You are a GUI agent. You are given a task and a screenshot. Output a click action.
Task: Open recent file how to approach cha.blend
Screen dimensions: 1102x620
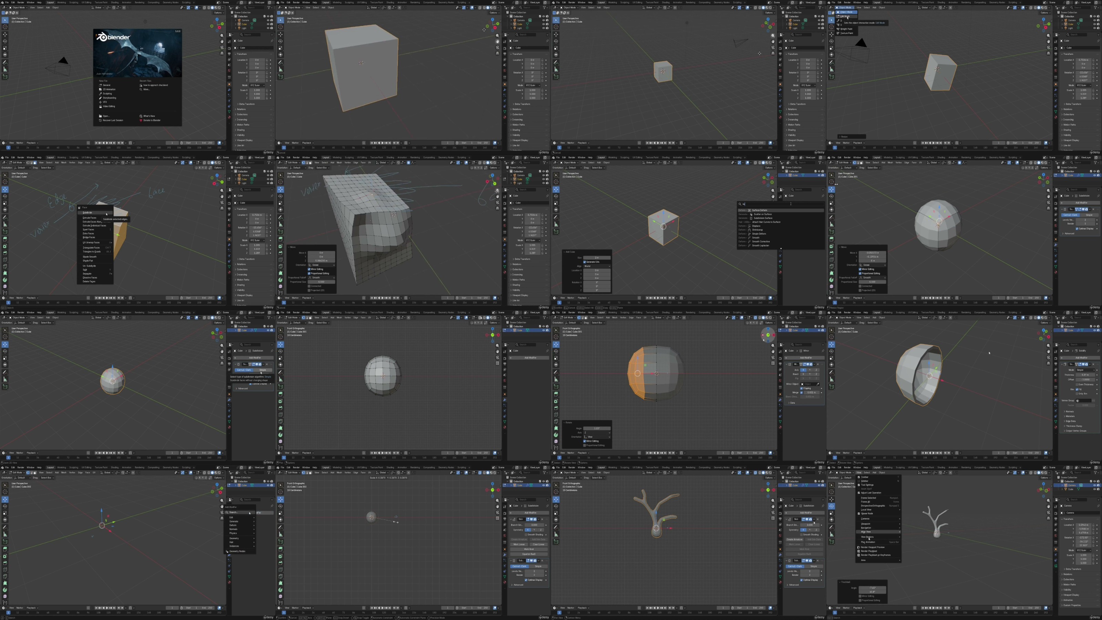155,85
